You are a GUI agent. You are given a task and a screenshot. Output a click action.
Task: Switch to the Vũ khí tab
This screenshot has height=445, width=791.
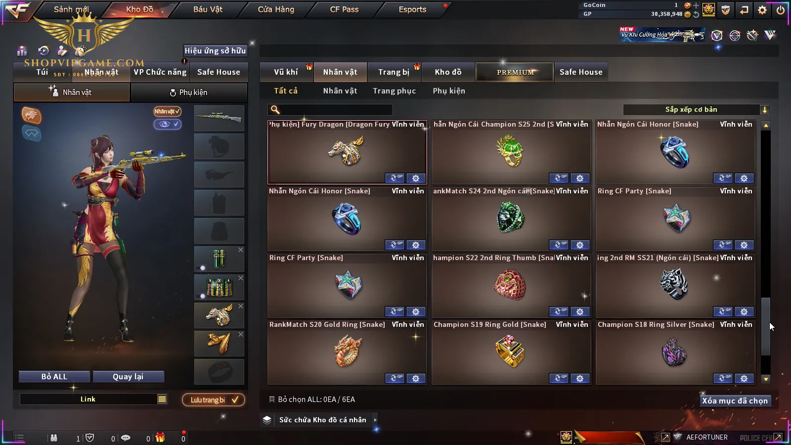286,72
